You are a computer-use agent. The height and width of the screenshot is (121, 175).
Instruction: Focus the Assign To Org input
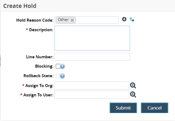tap(92, 86)
